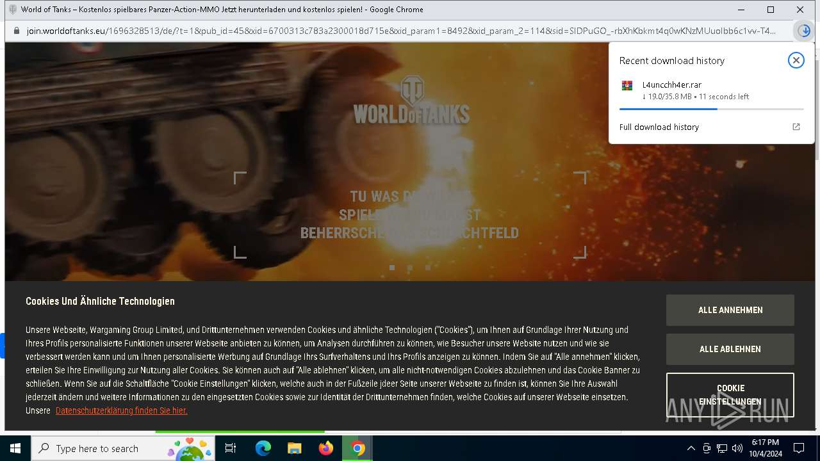The height and width of the screenshot is (461, 820).
Task: Click the Chrome taskbar icon
Action: pos(357,448)
